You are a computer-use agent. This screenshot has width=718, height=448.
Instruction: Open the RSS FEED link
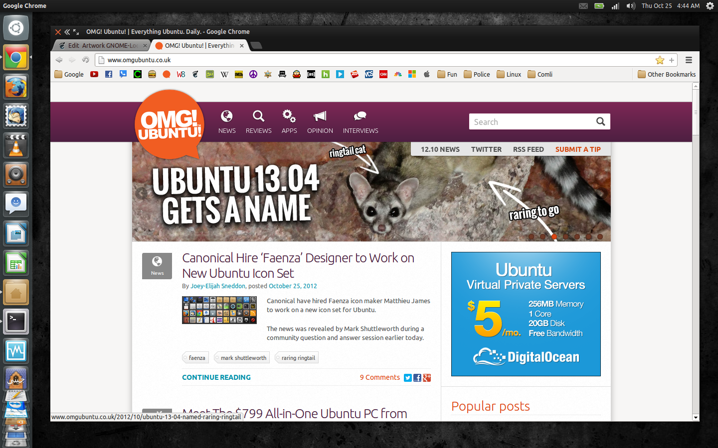click(529, 149)
